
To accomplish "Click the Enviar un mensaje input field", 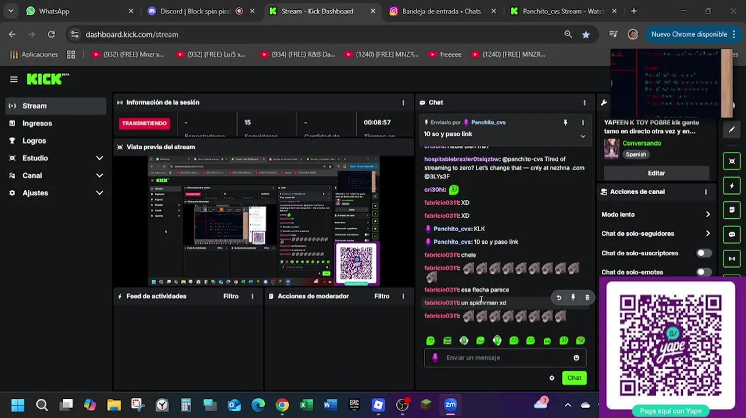I will click(x=505, y=358).
